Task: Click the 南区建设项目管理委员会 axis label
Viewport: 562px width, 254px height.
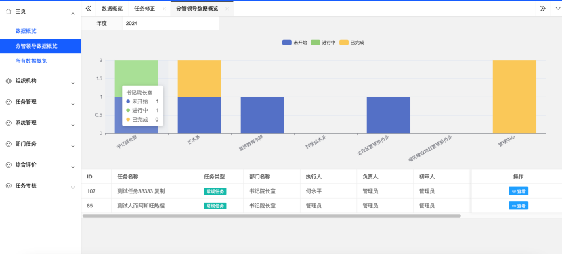Action: click(430, 149)
